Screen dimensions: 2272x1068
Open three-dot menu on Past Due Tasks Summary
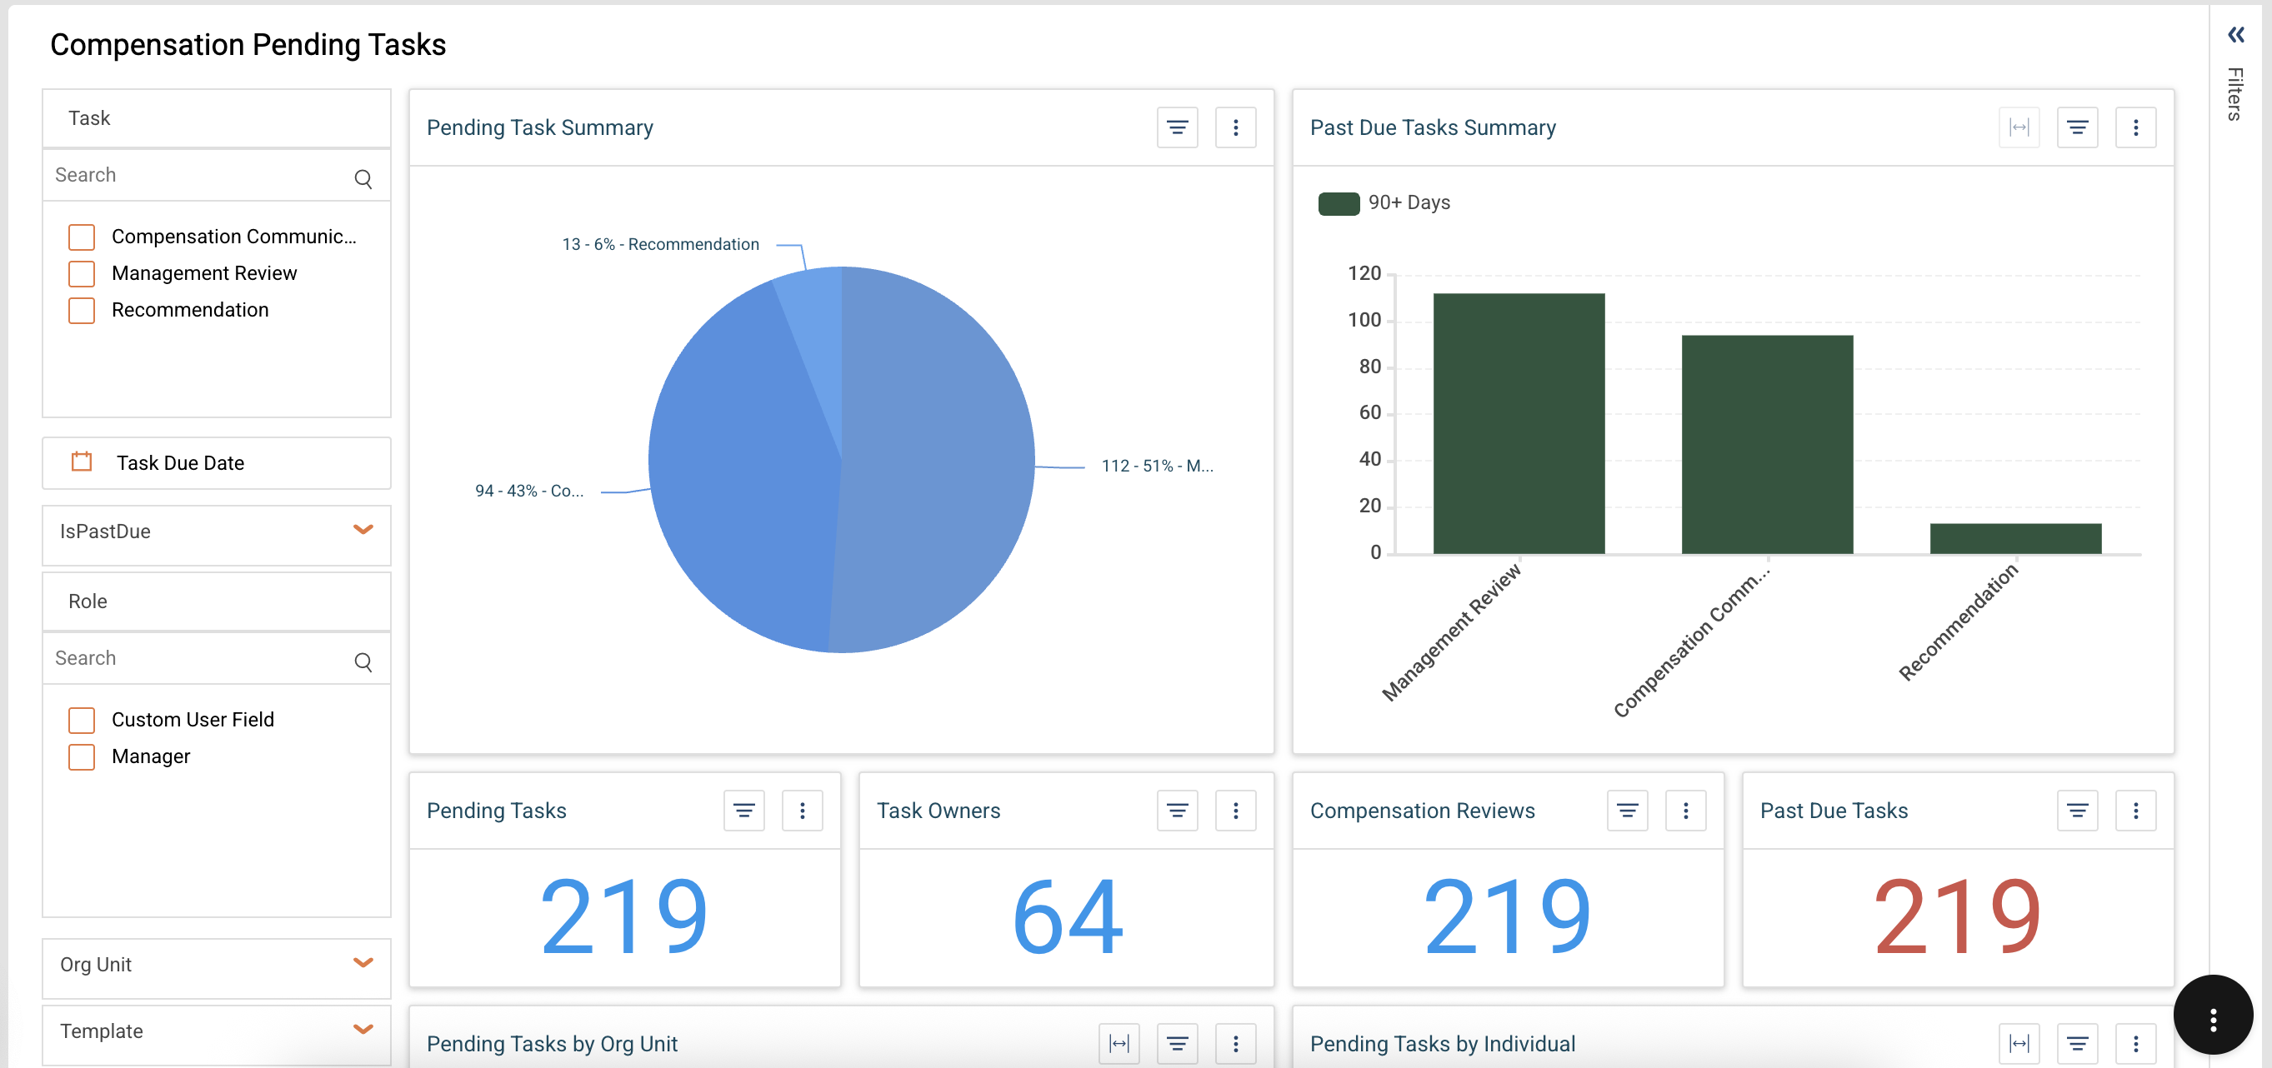[x=2134, y=128]
